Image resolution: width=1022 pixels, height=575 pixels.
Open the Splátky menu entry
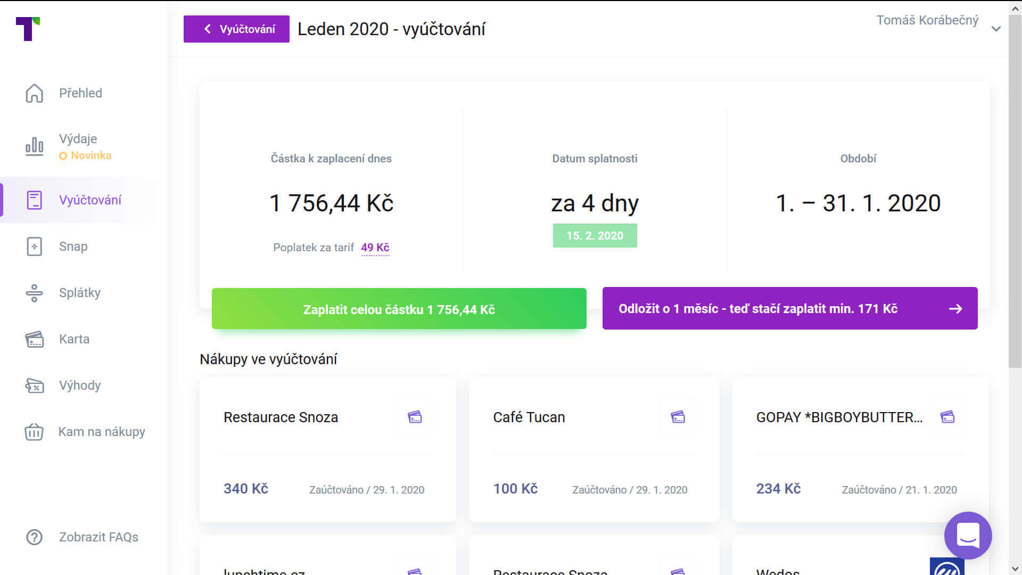[79, 292]
